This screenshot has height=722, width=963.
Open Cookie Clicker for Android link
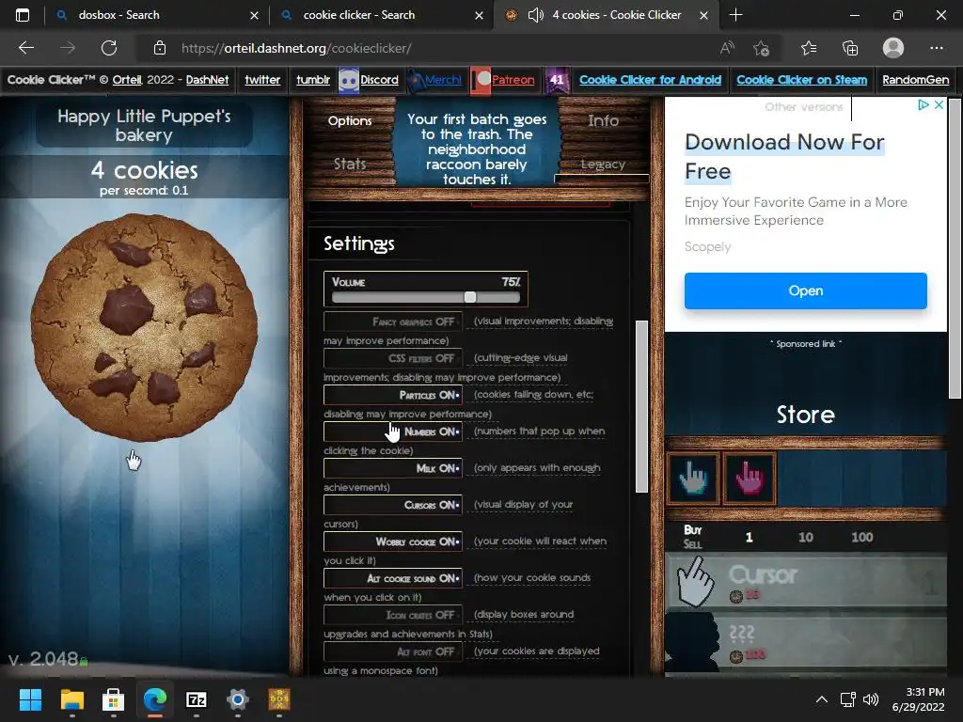tap(650, 80)
